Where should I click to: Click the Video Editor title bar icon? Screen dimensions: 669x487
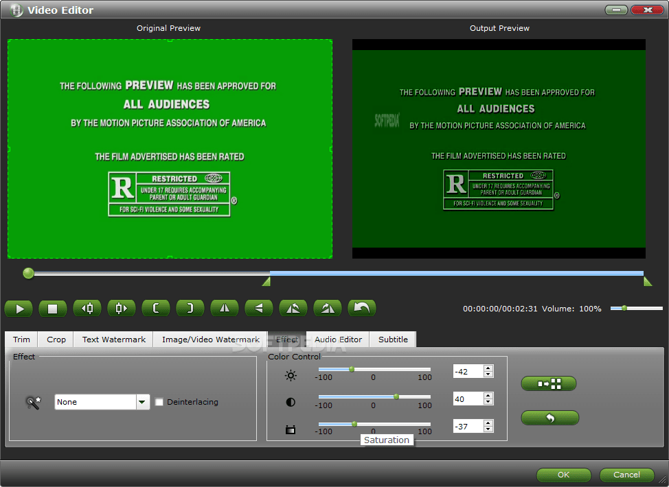tap(16, 10)
